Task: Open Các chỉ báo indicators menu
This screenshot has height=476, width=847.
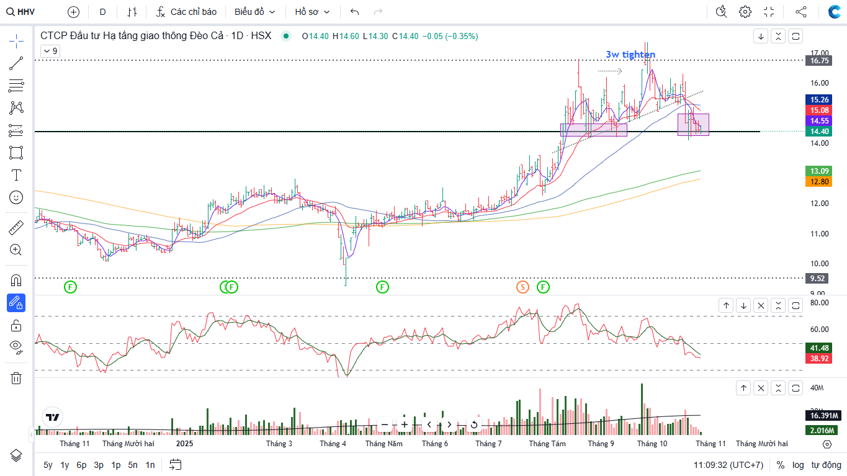Action: [x=186, y=12]
